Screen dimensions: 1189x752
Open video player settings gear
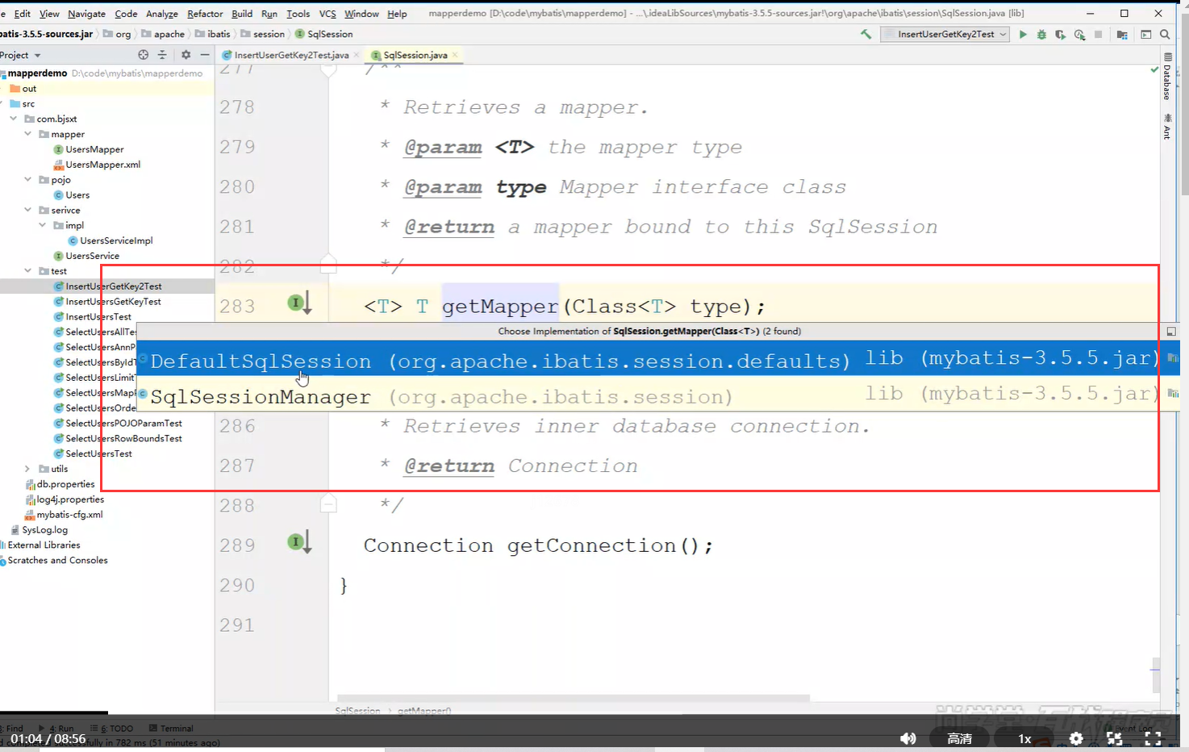(x=1076, y=738)
